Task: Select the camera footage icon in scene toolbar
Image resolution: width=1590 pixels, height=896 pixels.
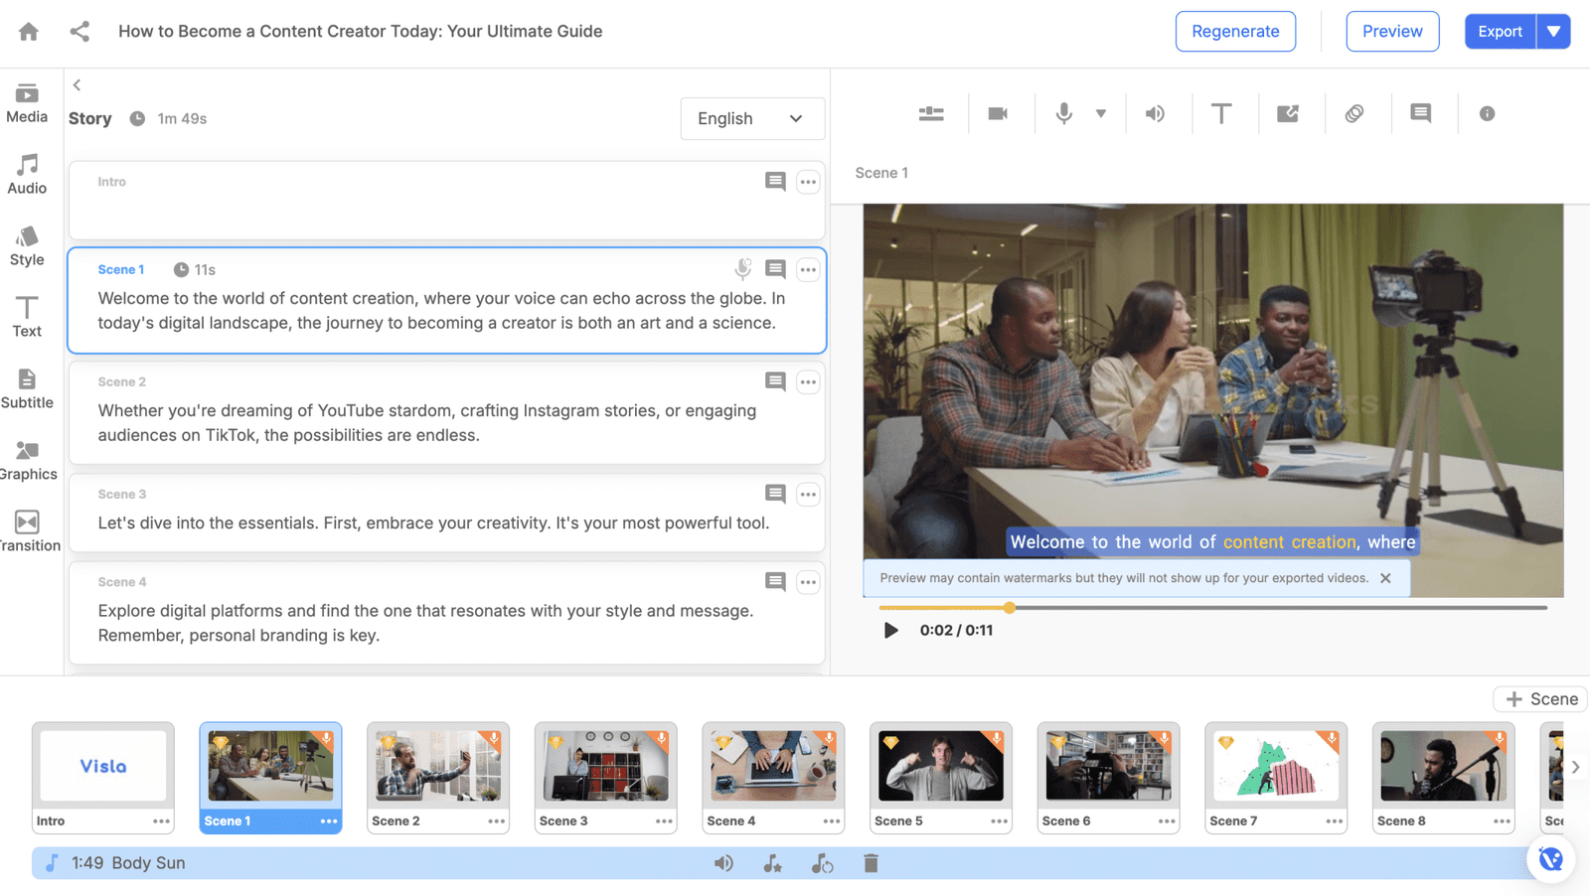Action: coord(998,113)
